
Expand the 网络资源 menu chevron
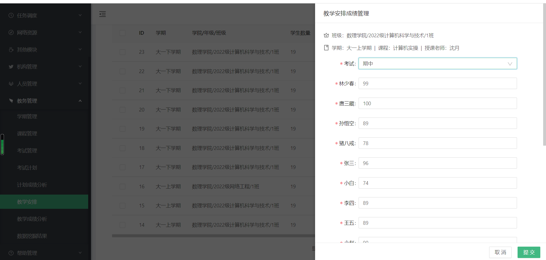click(x=80, y=32)
